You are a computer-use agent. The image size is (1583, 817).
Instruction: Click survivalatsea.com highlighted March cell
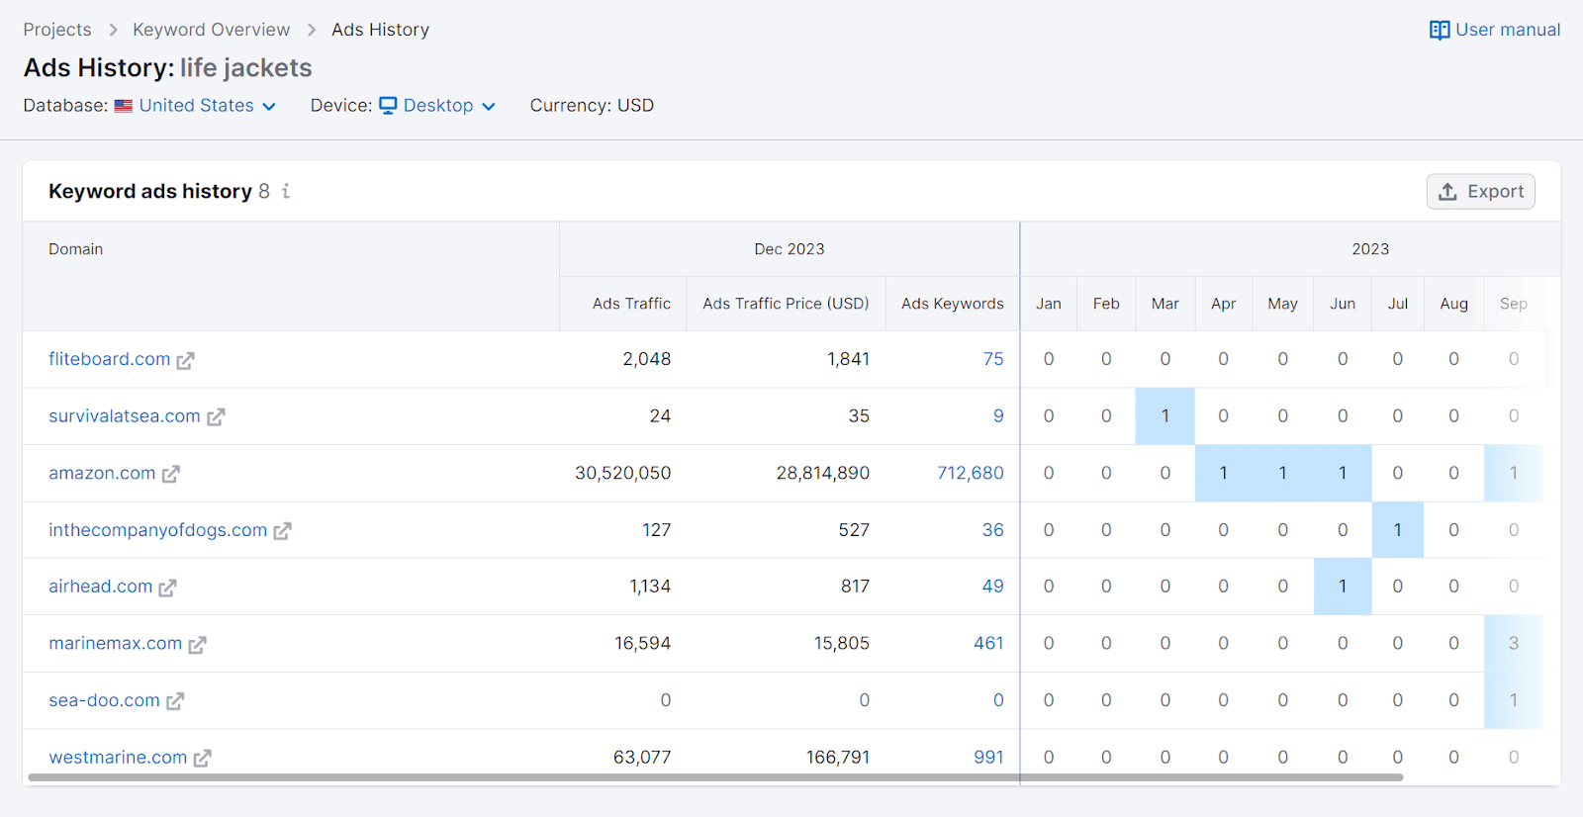pos(1164,416)
